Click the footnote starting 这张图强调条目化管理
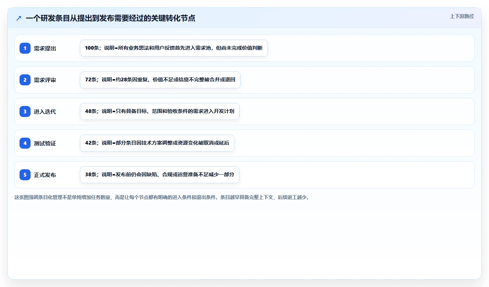This screenshot has height=287, width=489. (163, 197)
